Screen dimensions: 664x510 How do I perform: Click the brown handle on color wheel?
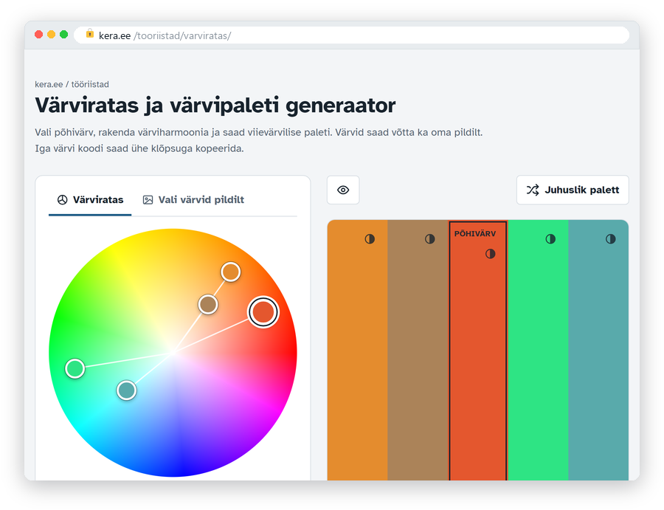[x=208, y=305]
